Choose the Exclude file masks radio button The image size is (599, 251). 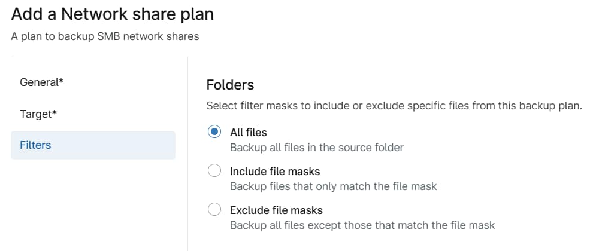(x=214, y=210)
